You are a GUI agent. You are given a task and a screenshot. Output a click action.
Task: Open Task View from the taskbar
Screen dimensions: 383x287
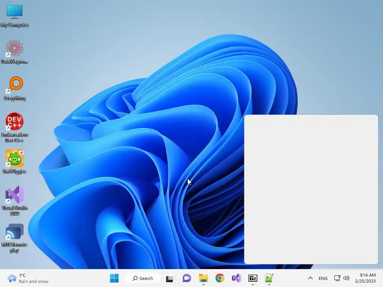pyautogui.click(x=169, y=278)
